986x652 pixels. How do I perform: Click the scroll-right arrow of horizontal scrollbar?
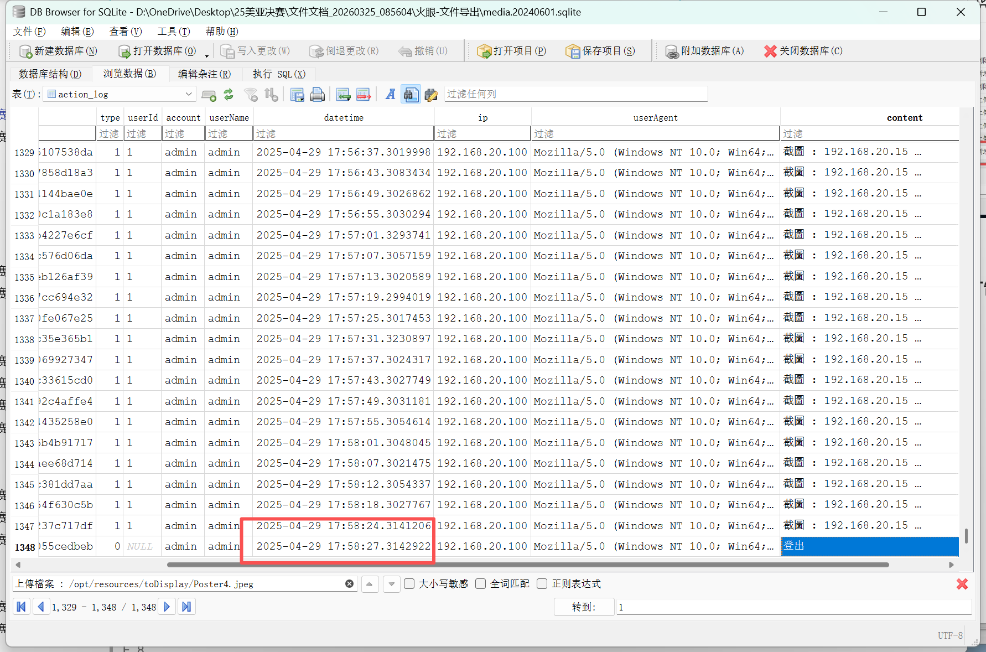coord(951,565)
